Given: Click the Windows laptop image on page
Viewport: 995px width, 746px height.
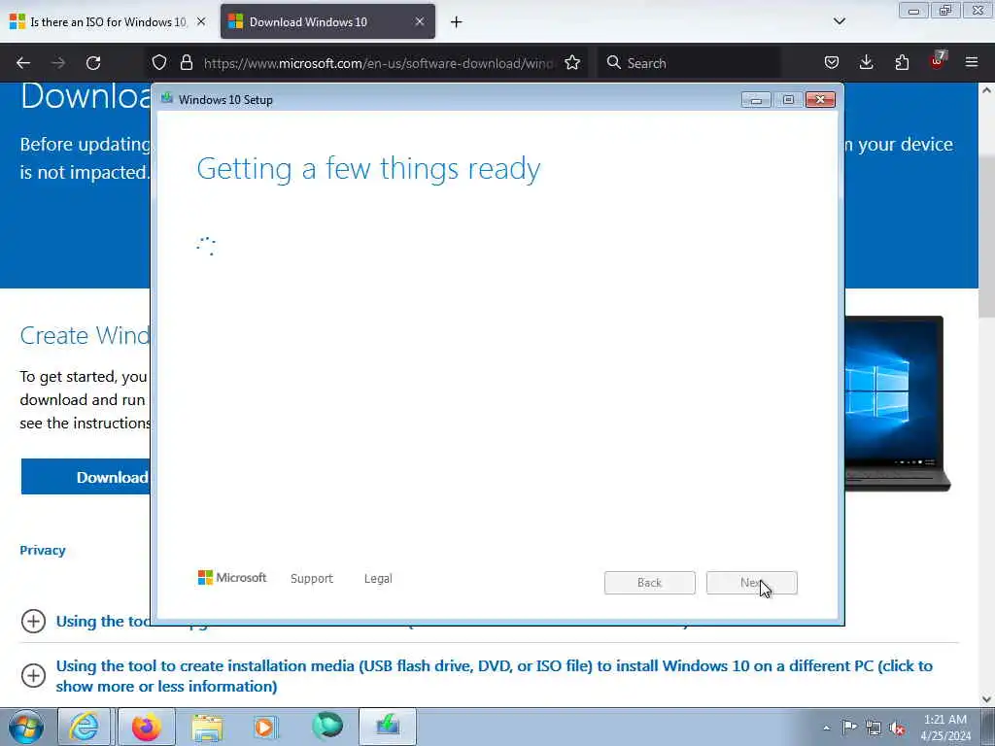Looking at the screenshot, I should 896,403.
